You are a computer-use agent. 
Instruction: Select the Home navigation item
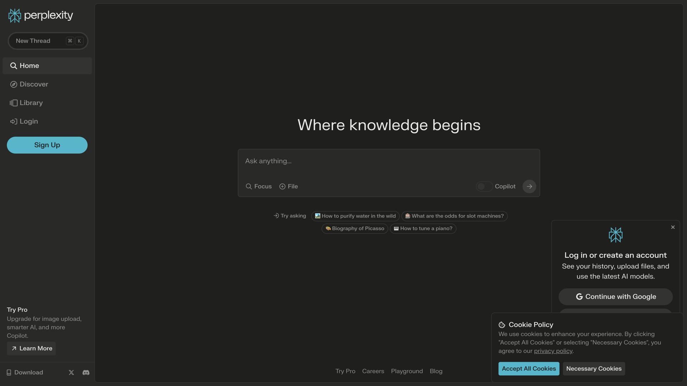(x=29, y=66)
